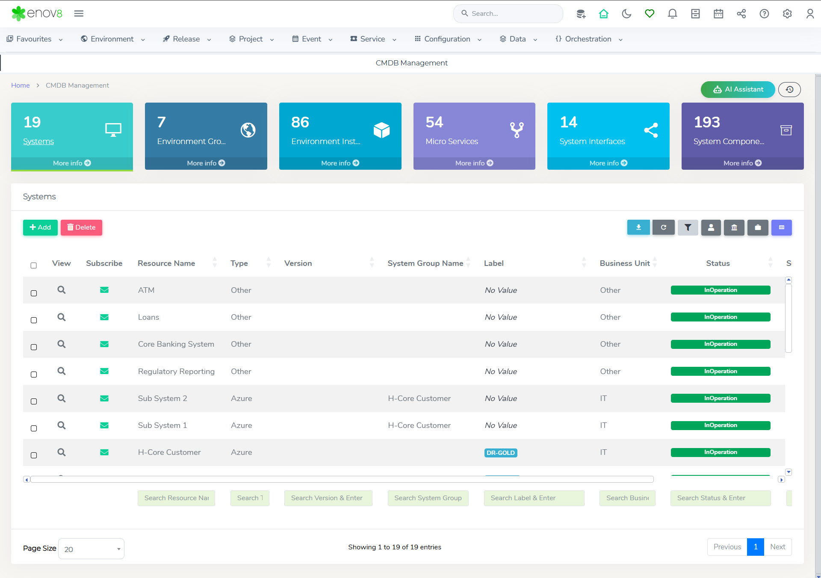Tick the select-all checkbox in the table header

point(34,265)
